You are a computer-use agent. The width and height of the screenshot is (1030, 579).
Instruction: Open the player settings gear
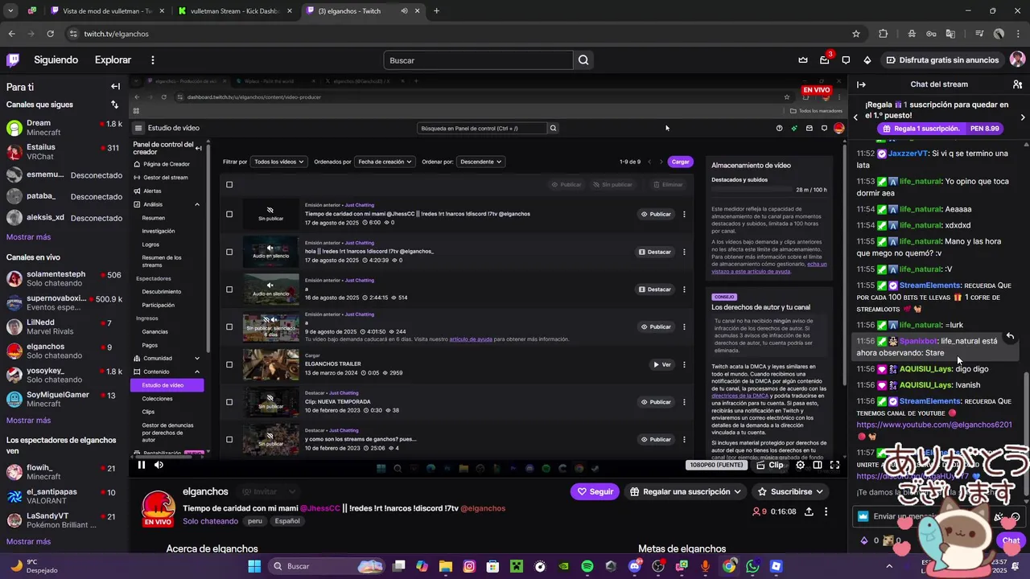point(800,465)
